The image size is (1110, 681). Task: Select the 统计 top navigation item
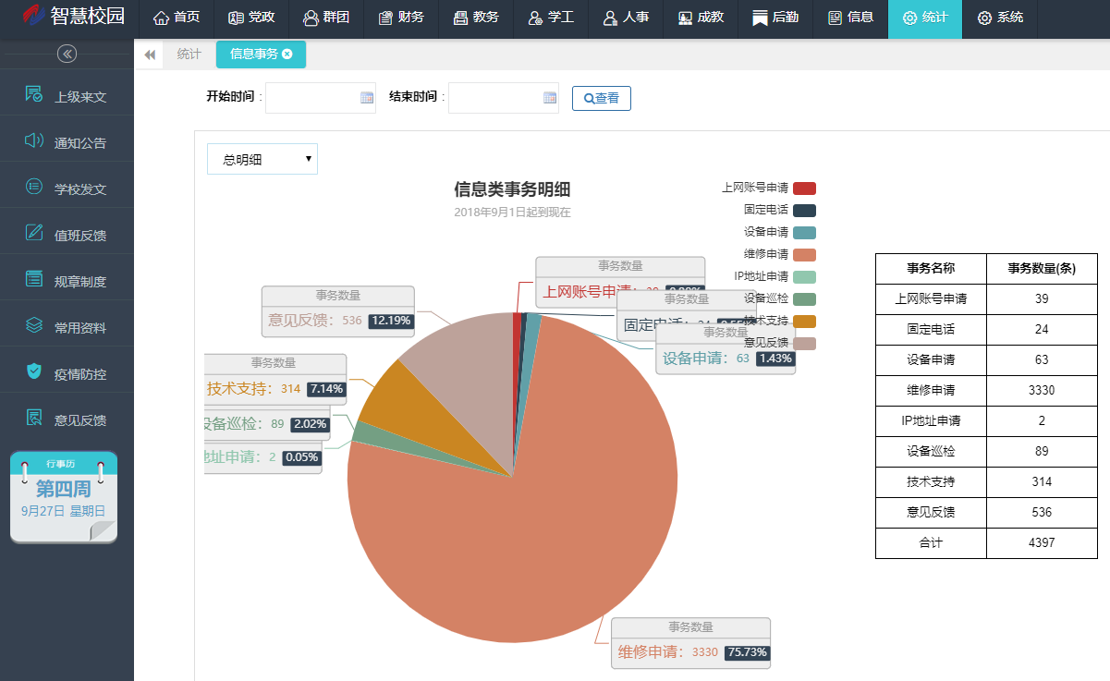point(925,18)
